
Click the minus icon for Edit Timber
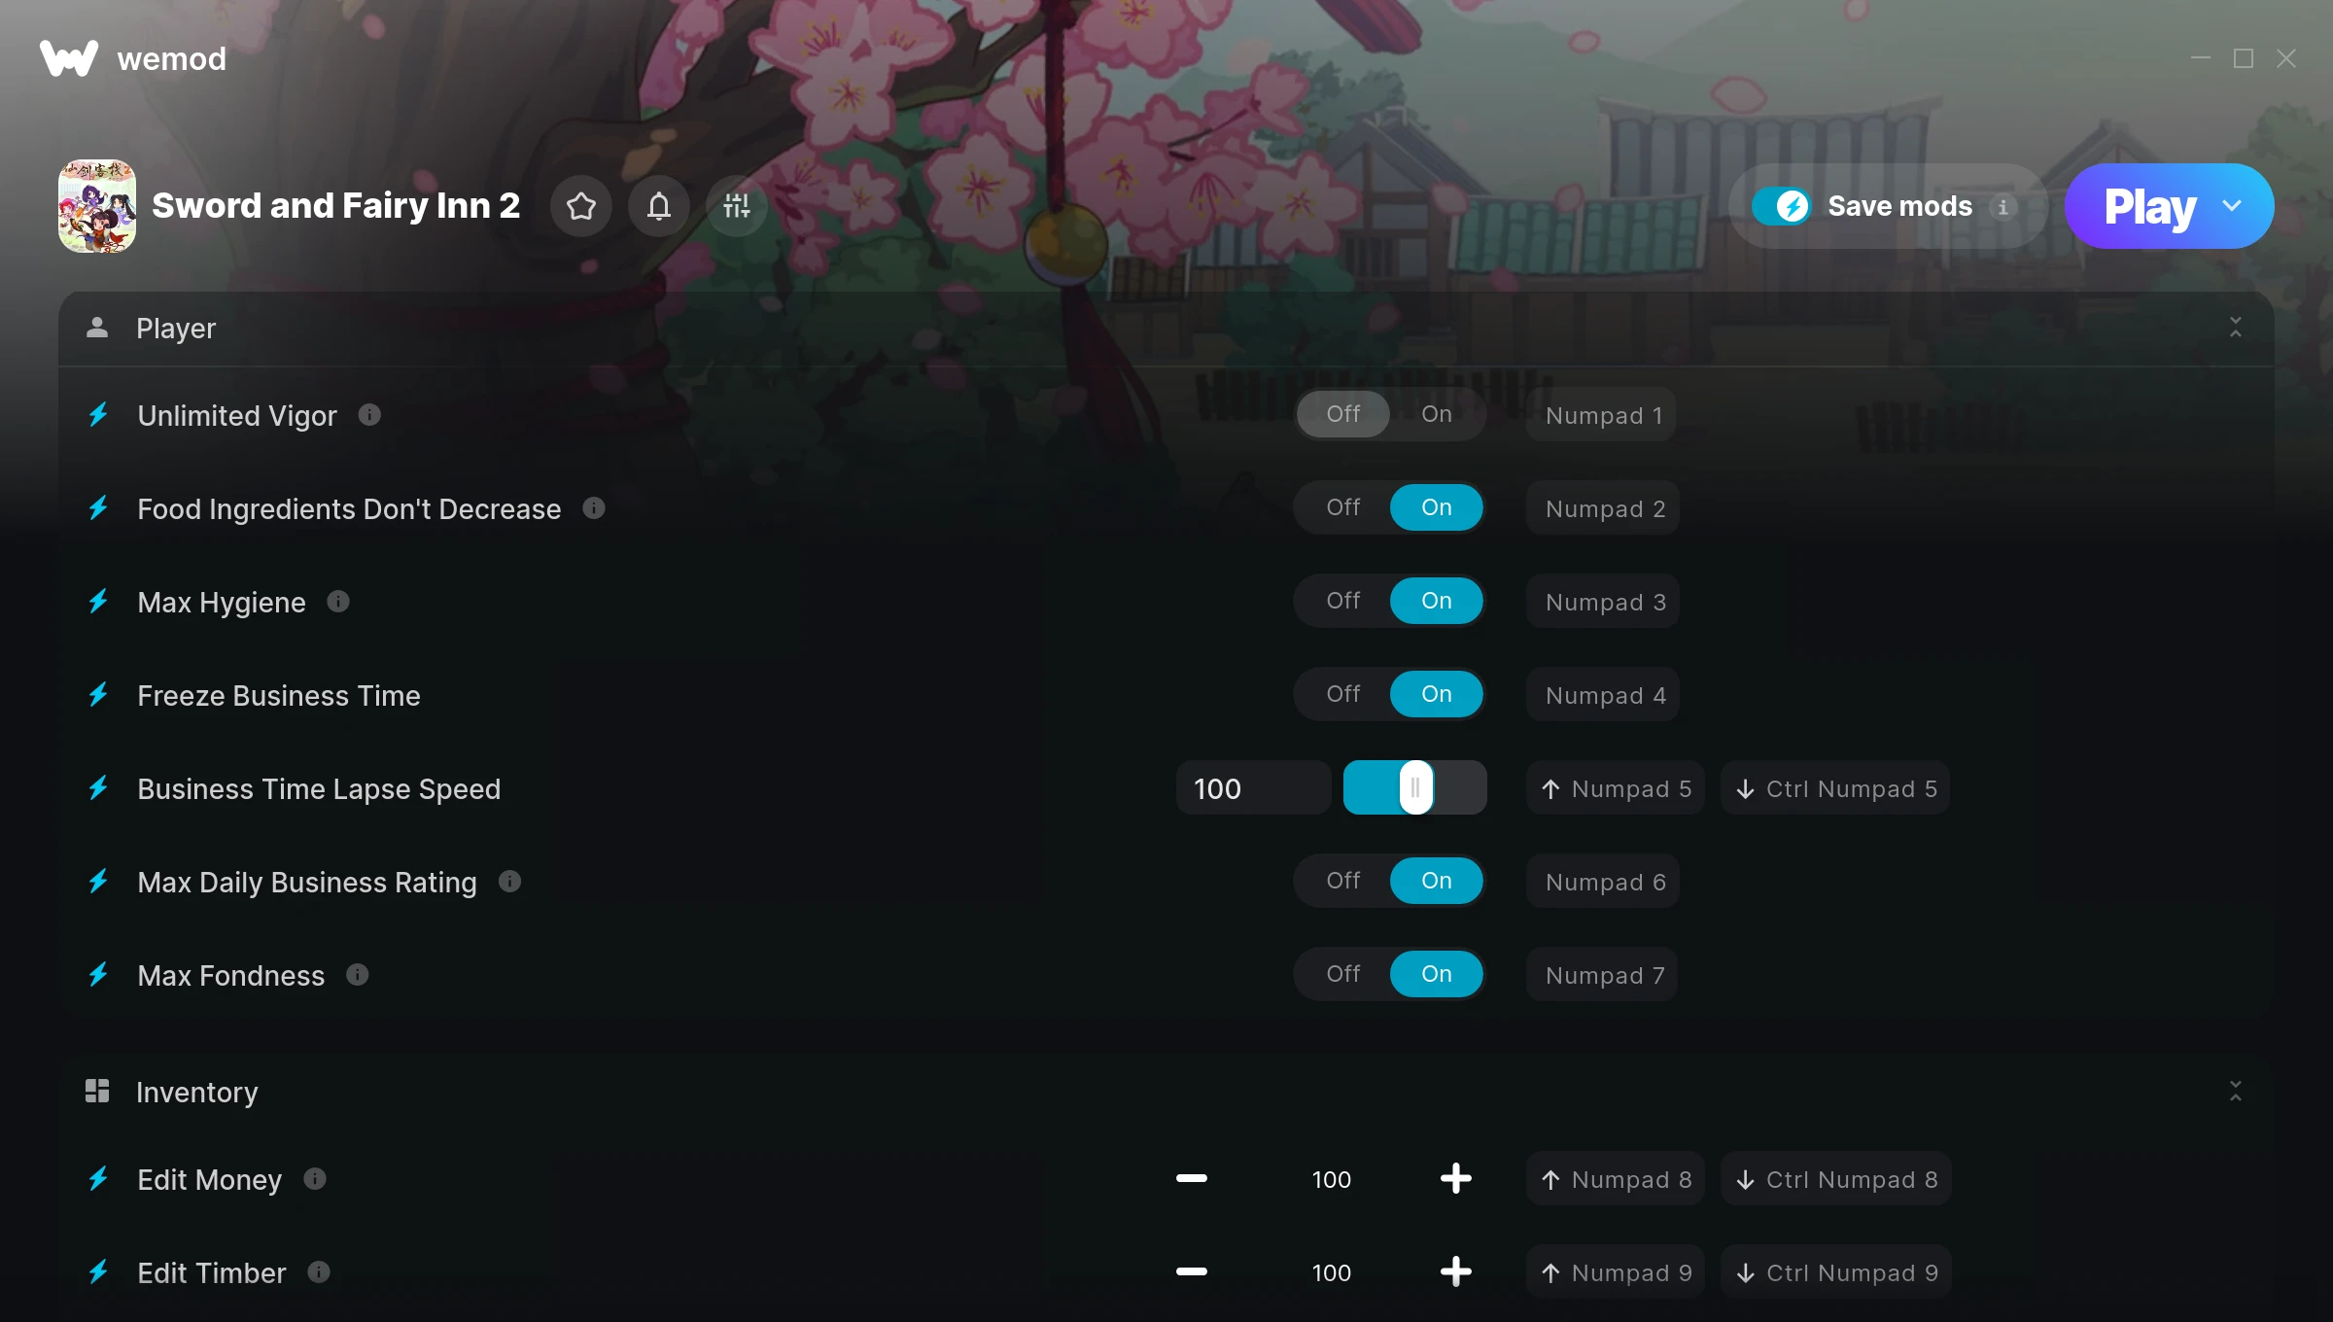coord(1191,1272)
